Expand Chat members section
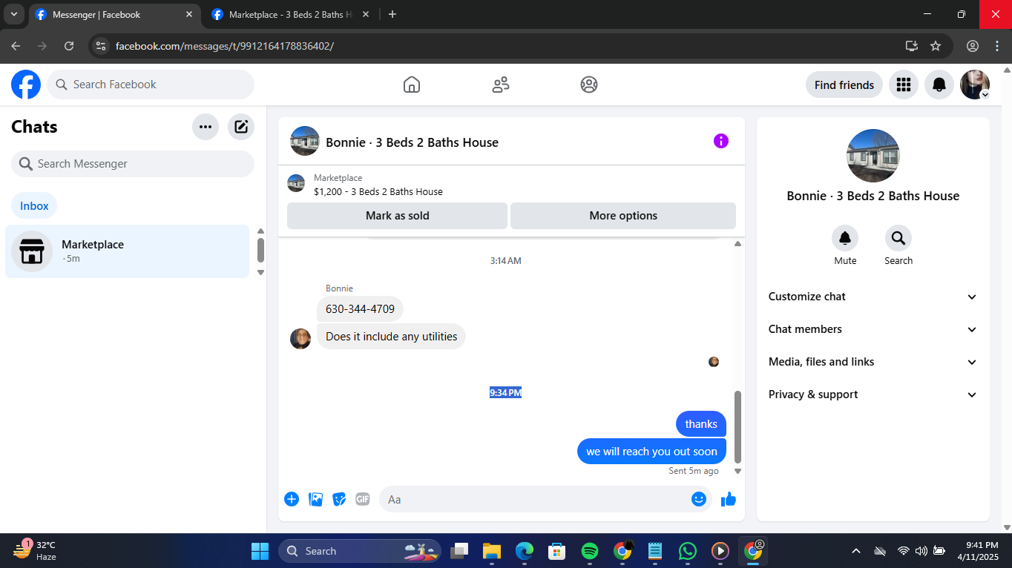This screenshot has width=1012, height=568. [x=873, y=329]
